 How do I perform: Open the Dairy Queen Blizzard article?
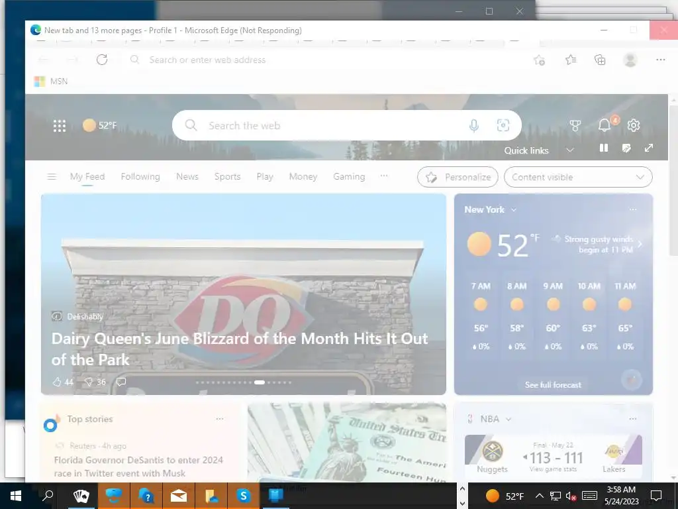(x=240, y=349)
